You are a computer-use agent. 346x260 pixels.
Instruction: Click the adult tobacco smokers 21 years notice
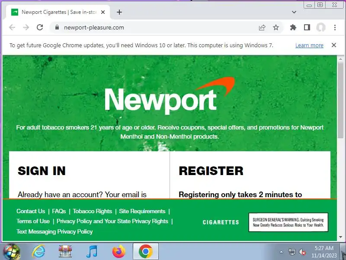point(170,132)
